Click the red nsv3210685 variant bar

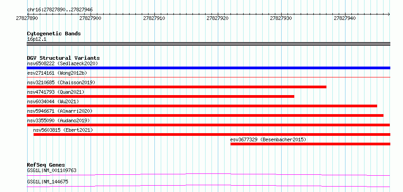coord(177,87)
